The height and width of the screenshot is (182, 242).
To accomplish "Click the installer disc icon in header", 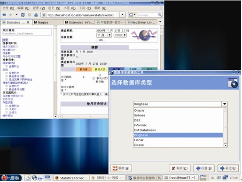I will pyautogui.click(x=233, y=83).
